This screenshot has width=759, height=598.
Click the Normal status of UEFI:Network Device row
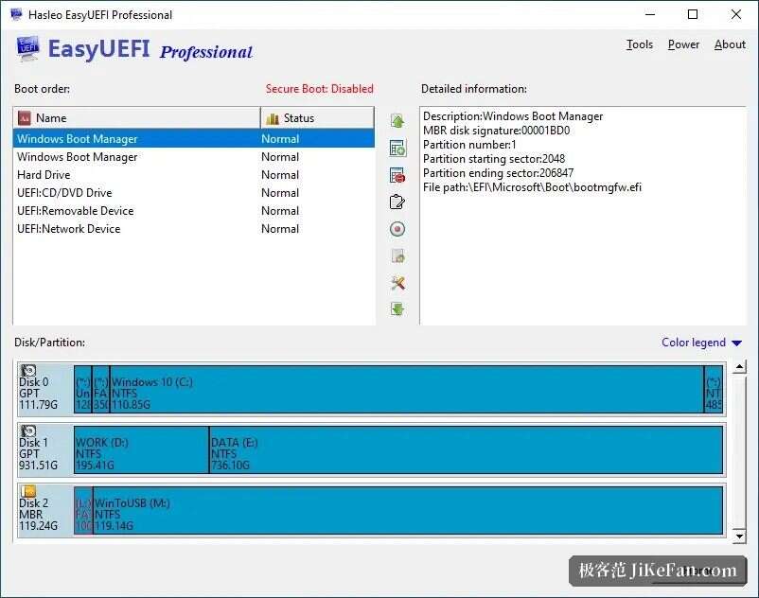click(x=280, y=229)
